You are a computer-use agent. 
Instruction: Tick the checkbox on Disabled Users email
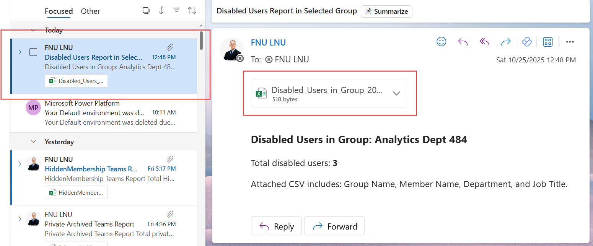click(x=33, y=52)
